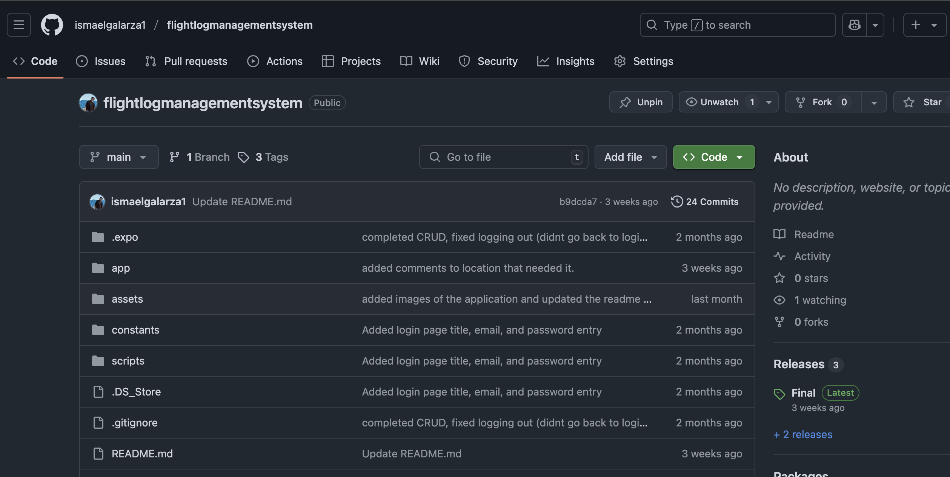Expand the Fork options caret

coord(874,102)
